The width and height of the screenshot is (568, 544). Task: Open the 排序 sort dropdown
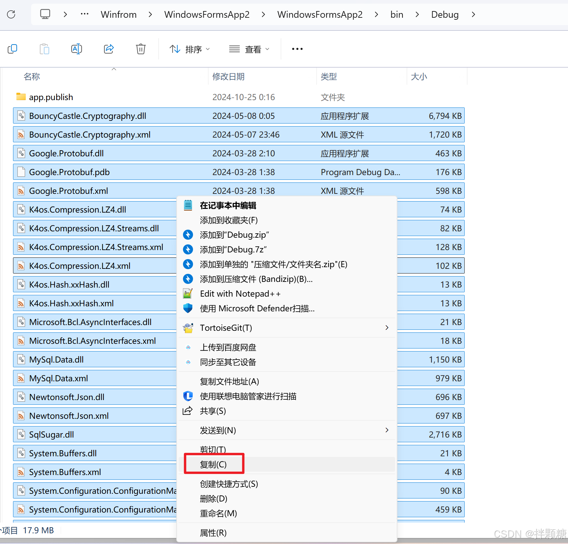click(x=190, y=49)
